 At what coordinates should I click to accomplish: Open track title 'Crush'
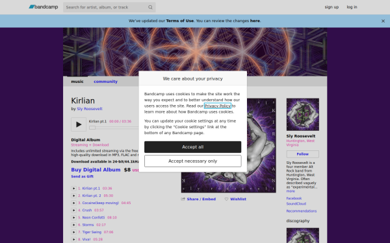click(87, 210)
